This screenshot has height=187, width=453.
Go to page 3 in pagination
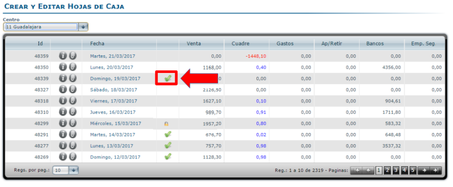(x=396, y=170)
